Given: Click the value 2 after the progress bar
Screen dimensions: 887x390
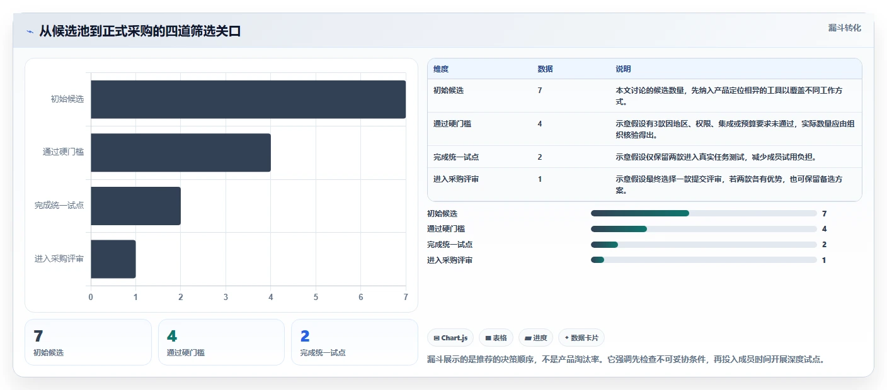Looking at the screenshot, I should coord(825,245).
